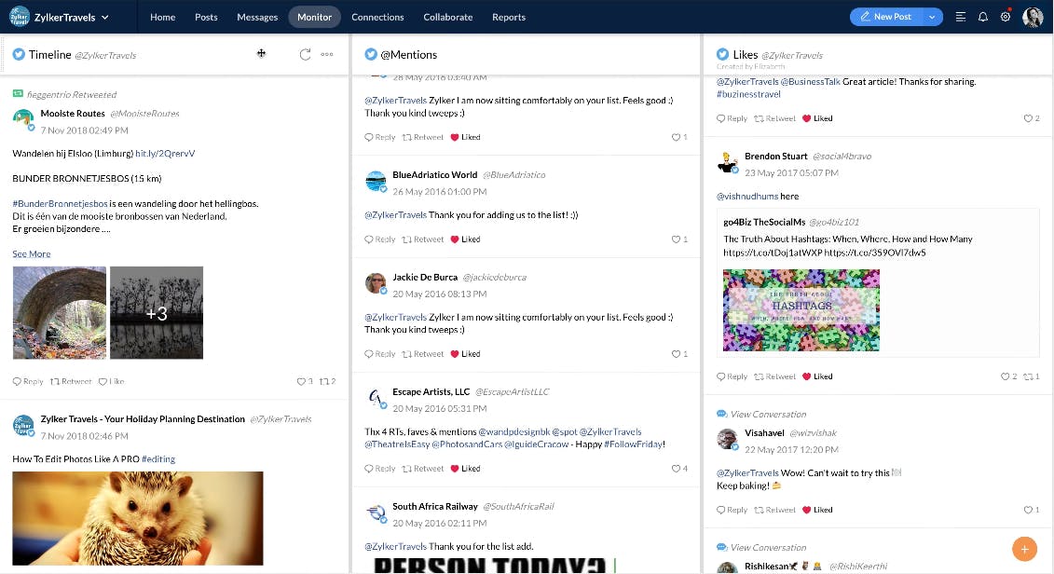Unlike the Brendon Stuart post

coord(817,376)
